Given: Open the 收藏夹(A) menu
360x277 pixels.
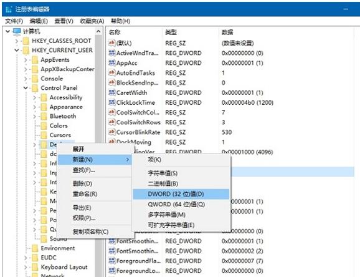Looking at the screenshot, I should 92,21.
